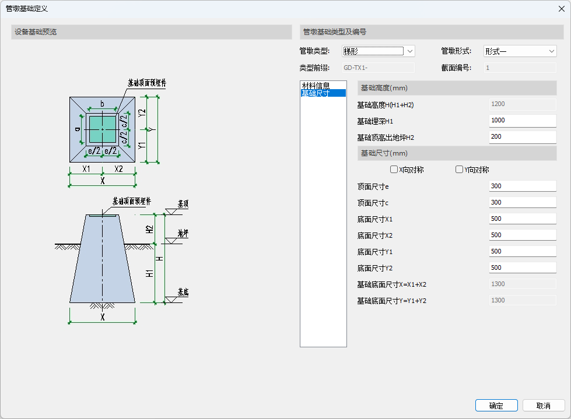Click the trapezoid elevation section preview

103,259
